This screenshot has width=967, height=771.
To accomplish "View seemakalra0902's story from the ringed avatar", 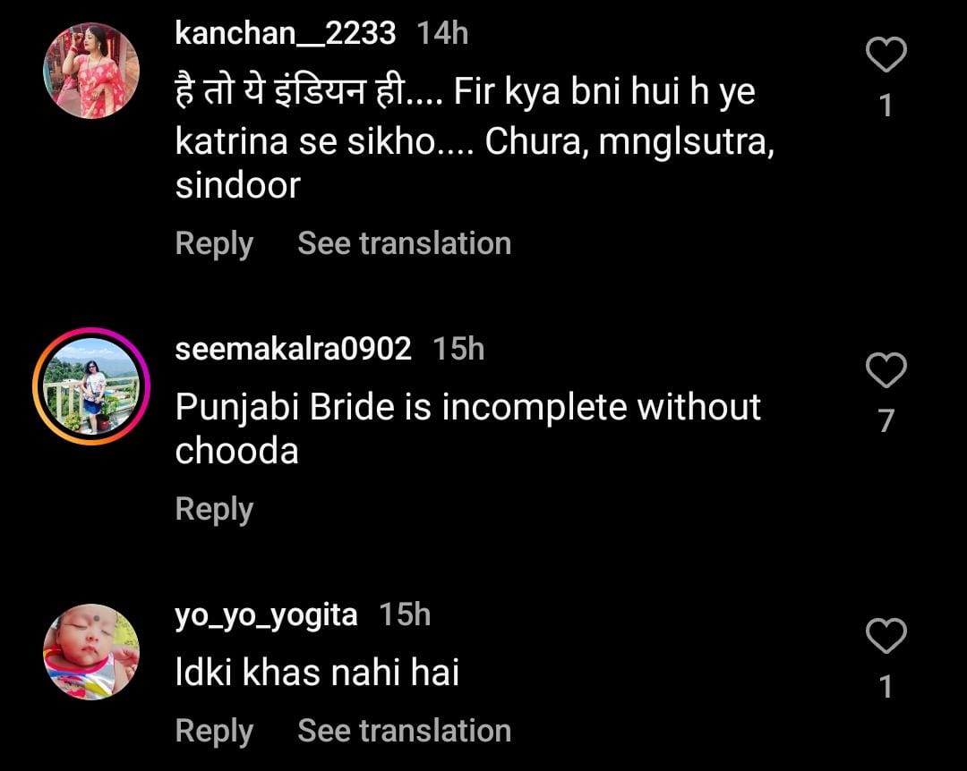I will click(x=91, y=387).
